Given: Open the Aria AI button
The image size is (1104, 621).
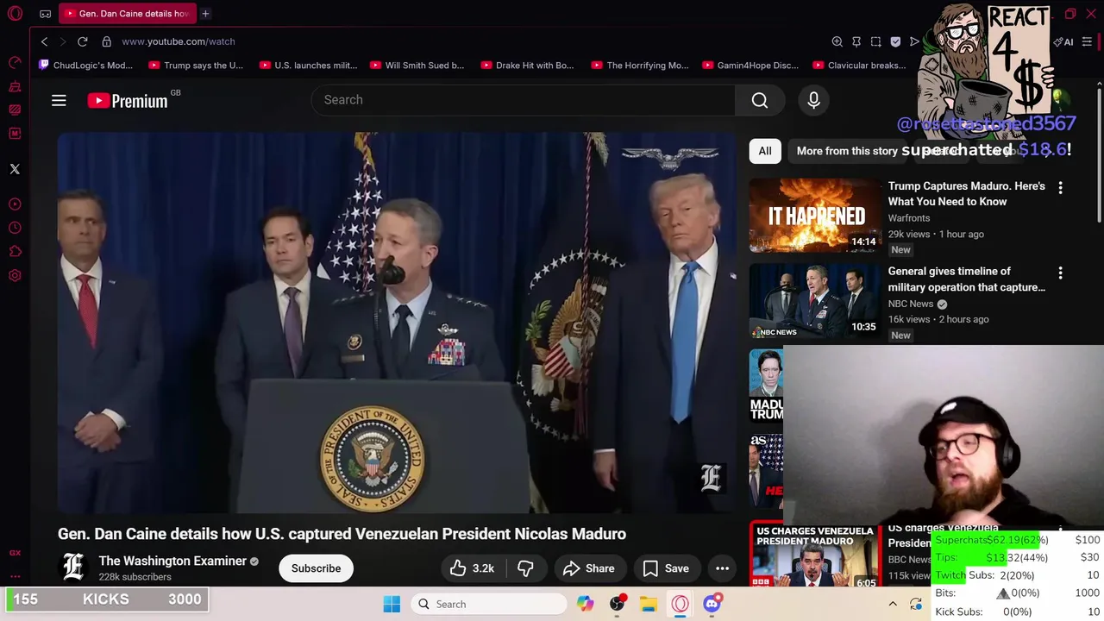Looking at the screenshot, I should coord(1063,41).
